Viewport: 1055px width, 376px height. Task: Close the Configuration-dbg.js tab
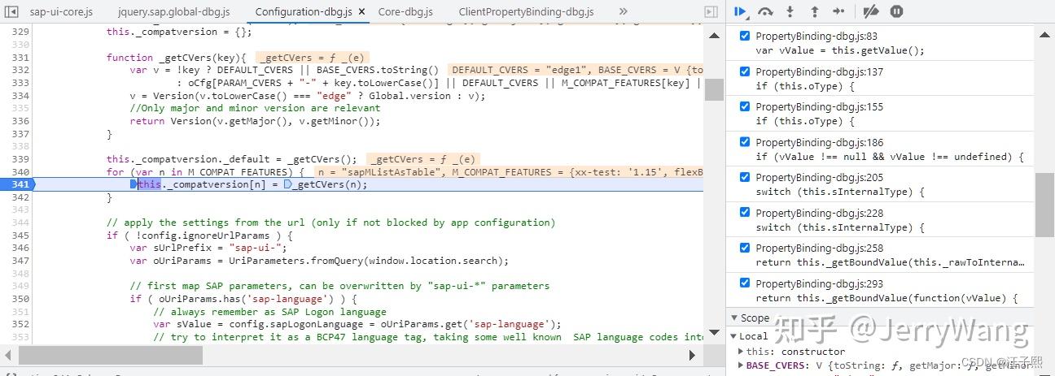point(361,12)
